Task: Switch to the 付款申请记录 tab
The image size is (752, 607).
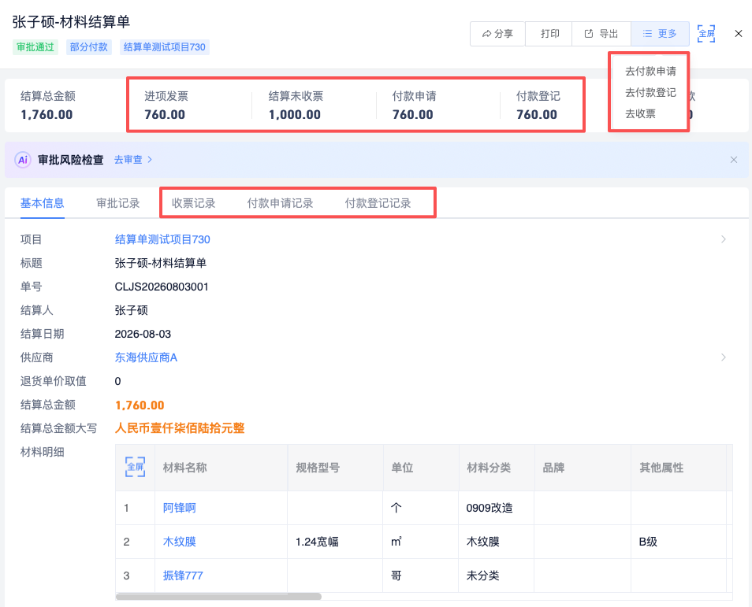Action: tap(280, 203)
